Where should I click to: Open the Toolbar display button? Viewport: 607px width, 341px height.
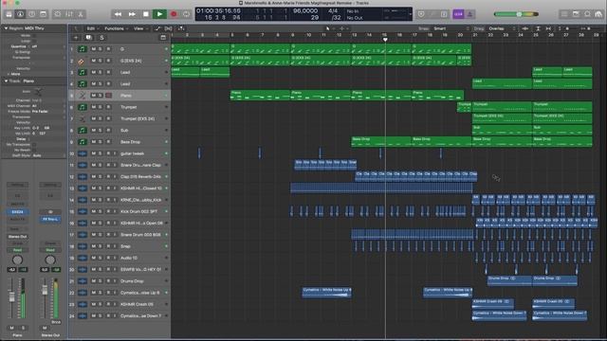click(x=44, y=14)
